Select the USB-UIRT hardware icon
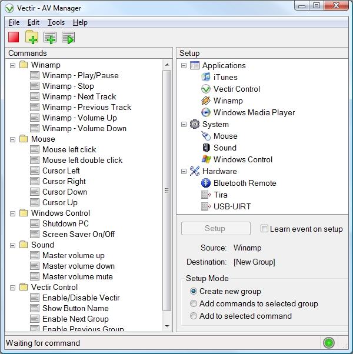The height and width of the screenshot is (354, 353). pyautogui.click(x=206, y=206)
